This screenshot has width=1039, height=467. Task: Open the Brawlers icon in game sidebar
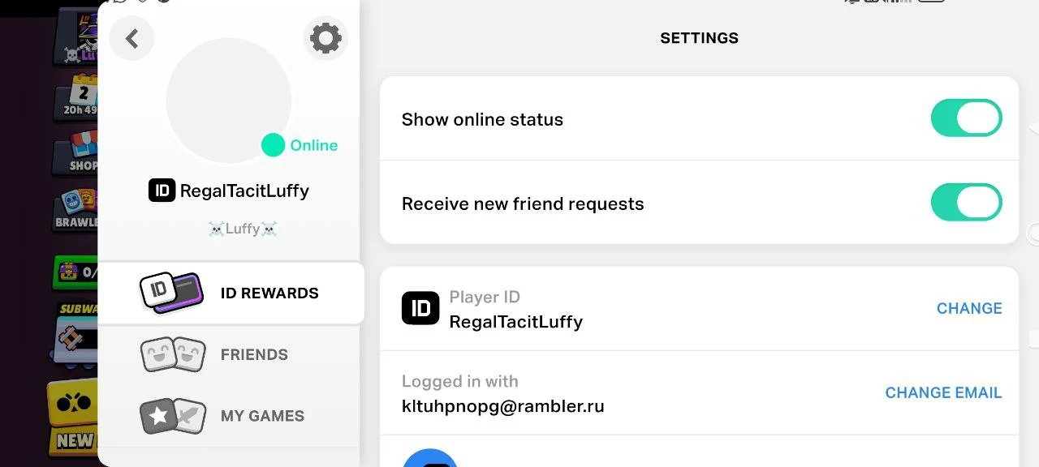click(77, 208)
